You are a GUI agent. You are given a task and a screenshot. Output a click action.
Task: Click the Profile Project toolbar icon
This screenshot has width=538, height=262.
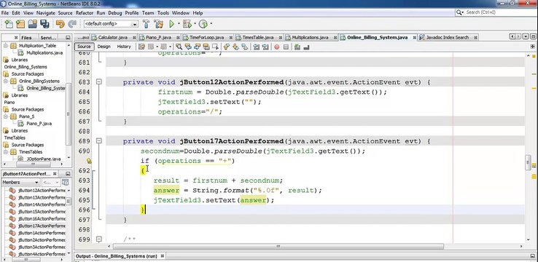tap(203, 24)
